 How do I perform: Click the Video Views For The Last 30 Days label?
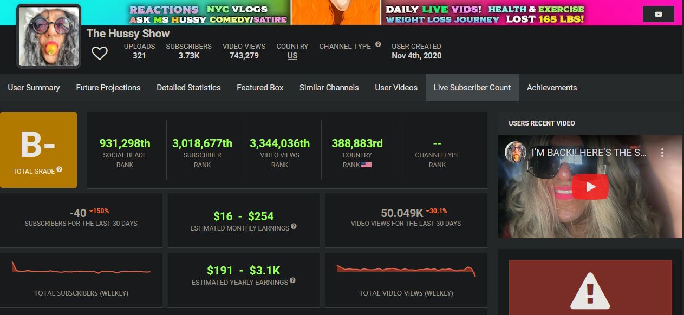tap(406, 224)
